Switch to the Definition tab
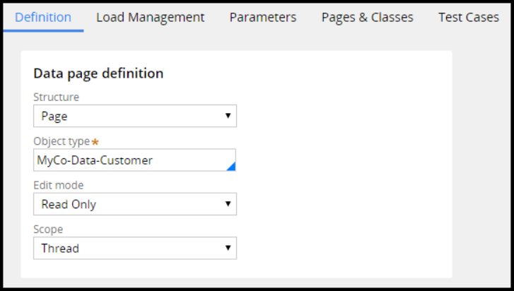Viewport: 514px width, 291px height. coord(43,17)
